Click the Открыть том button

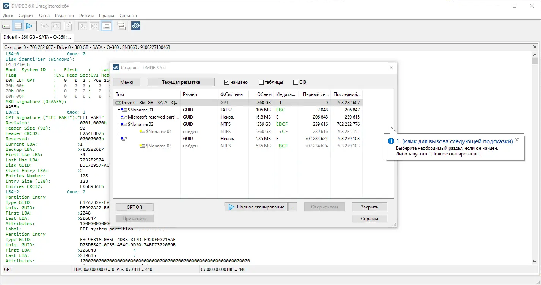pos(324,207)
